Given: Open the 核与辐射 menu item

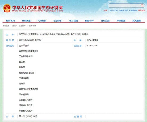Looking at the screenshot, I should (x=73, y=21).
